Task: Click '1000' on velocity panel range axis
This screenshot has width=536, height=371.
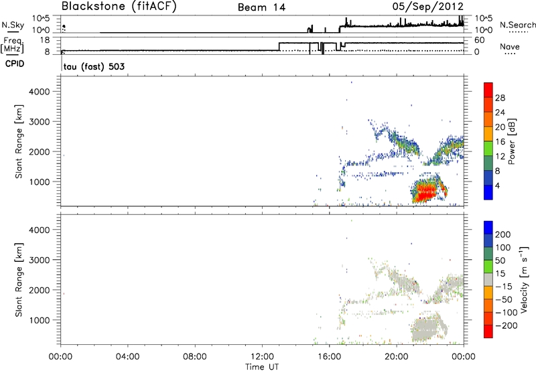Action: click(x=40, y=320)
